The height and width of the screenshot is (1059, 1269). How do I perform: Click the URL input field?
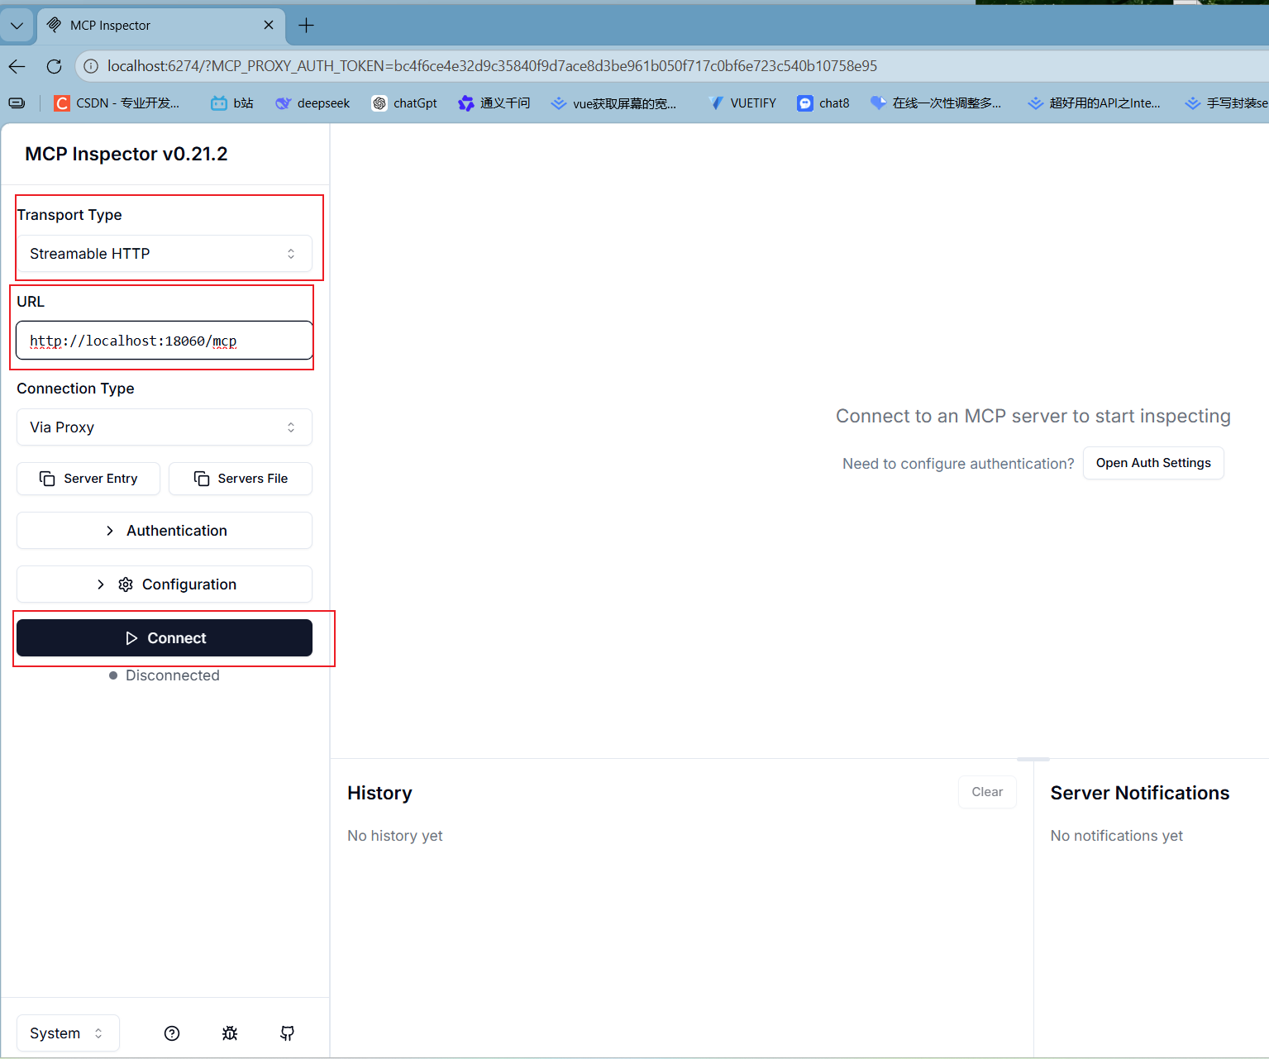point(165,341)
